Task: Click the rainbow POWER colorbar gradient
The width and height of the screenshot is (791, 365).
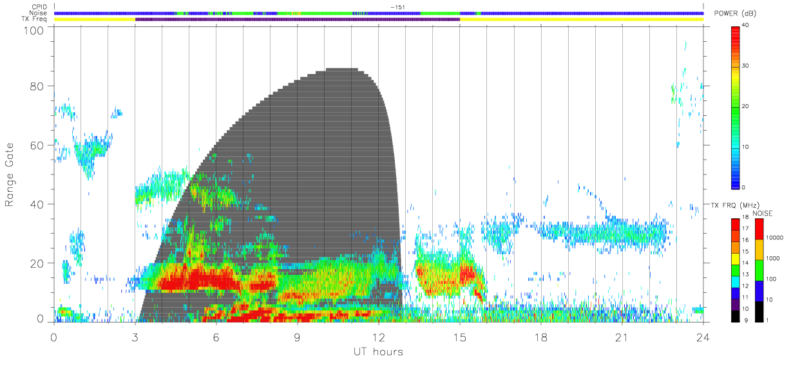Action: coord(736,107)
